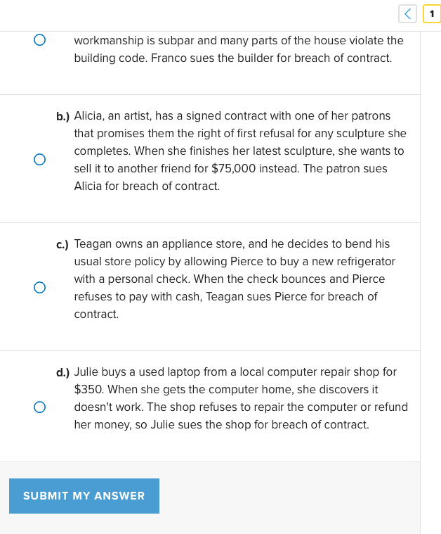This screenshot has height=534, width=441.
Task: Click the "b.)" option label
Action: [63, 116]
